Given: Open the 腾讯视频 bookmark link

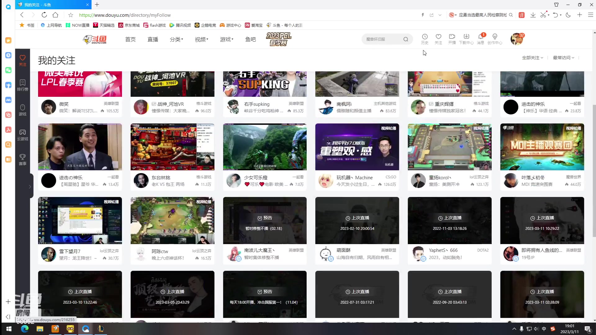Looking at the screenshot, I should pos(180,25).
